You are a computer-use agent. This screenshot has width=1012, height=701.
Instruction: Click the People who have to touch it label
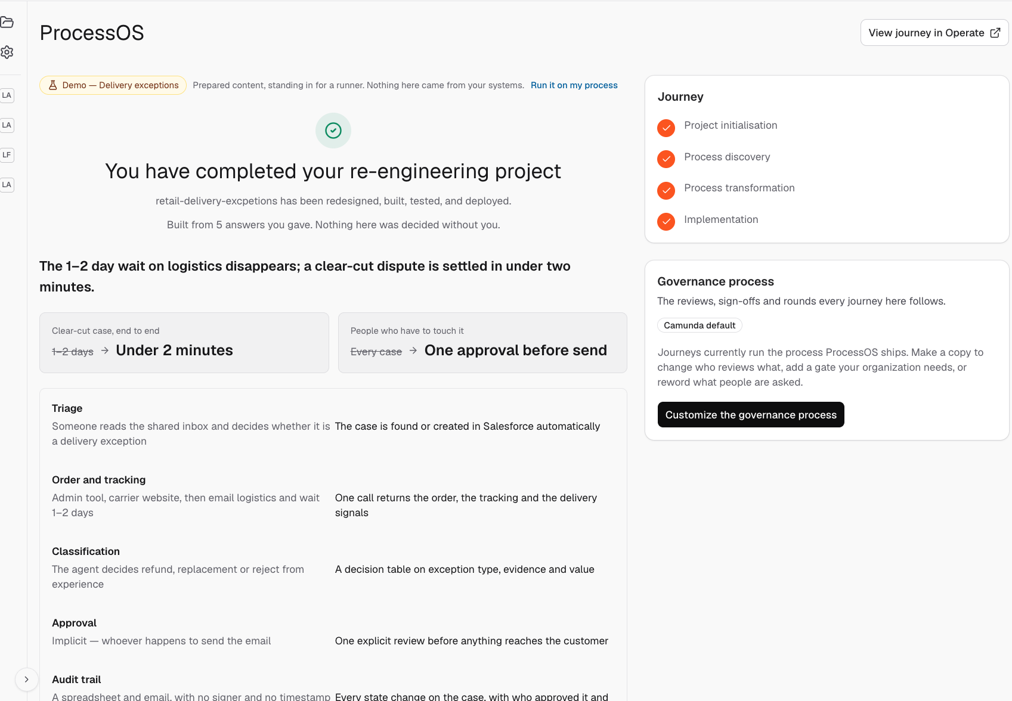407,331
